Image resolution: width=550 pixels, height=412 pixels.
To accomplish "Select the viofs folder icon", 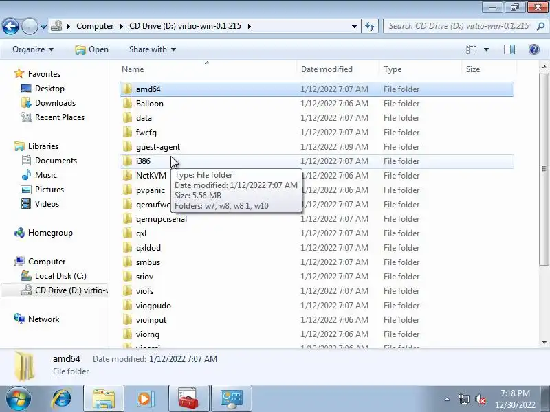I will pyautogui.click(x=127, y=290).
